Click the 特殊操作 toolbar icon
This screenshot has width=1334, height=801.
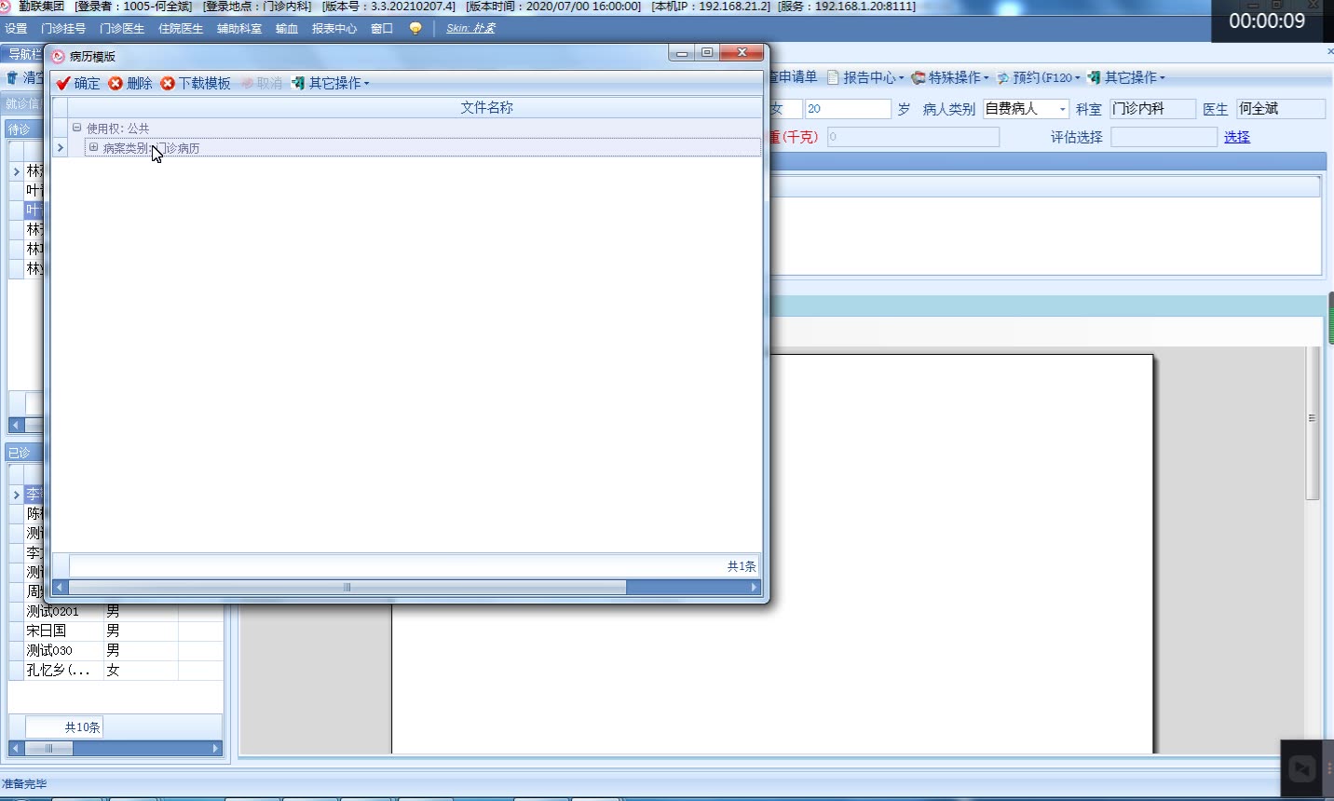919,77
